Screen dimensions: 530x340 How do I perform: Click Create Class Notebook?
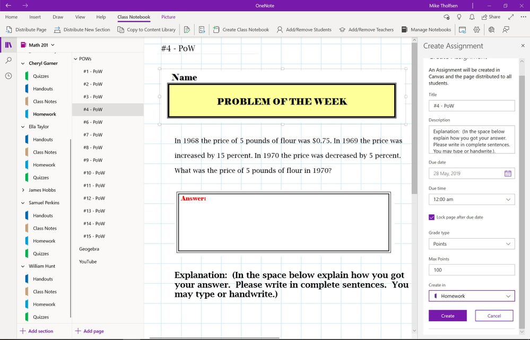pyautogui.click(x=241, y=30)
